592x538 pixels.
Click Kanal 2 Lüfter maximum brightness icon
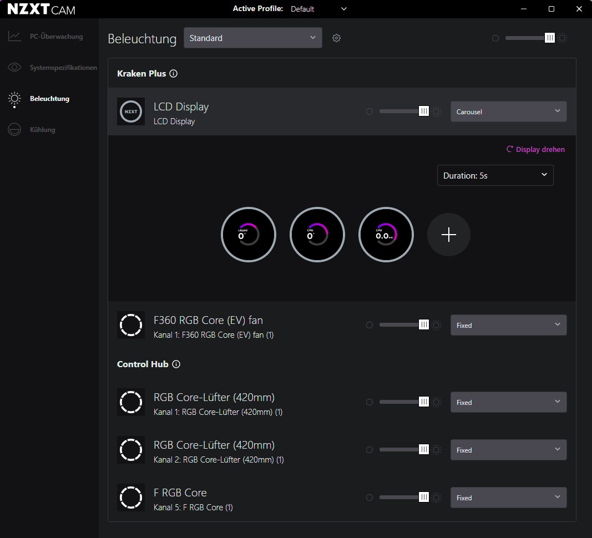pyautogui.click(x=437, y=450)
